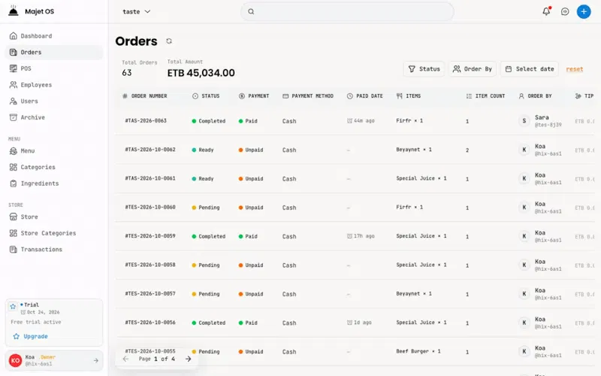The image size is (601, 376).
Task: Open order #TES-2026-10-0056
Action: coord(150,323)
